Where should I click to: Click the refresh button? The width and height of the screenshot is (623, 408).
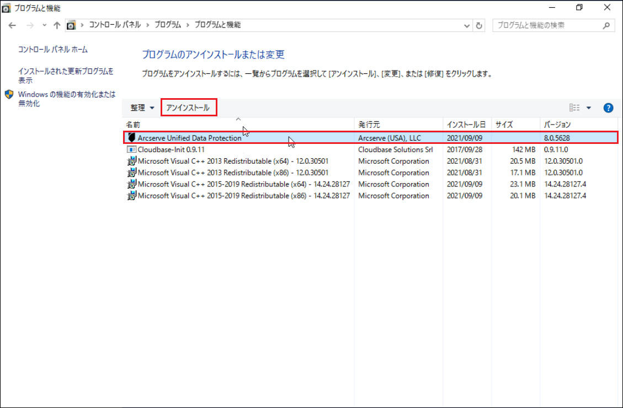coord(479,26)
